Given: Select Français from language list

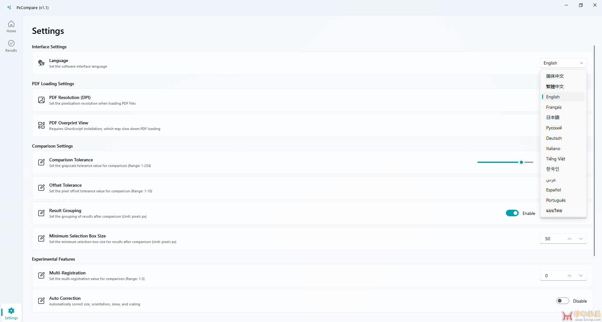Looking at the screenshot, I should [554, 107].
